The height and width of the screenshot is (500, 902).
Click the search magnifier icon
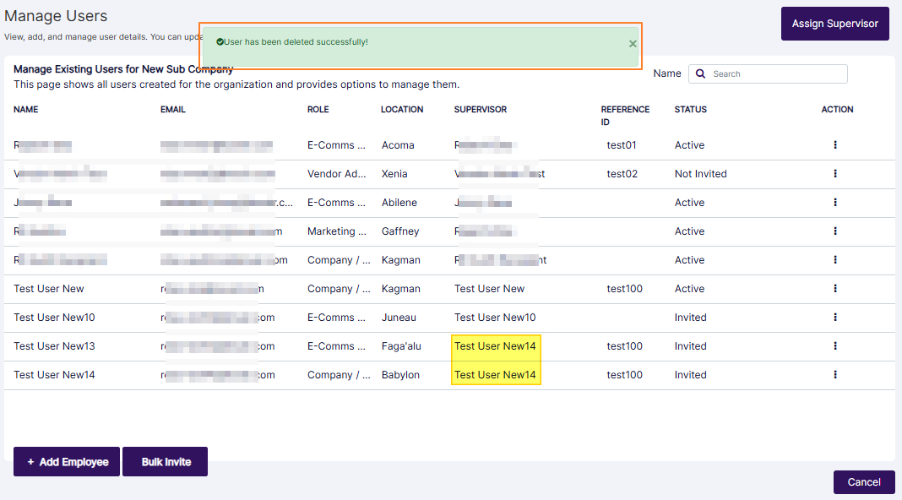click(700, 73)
